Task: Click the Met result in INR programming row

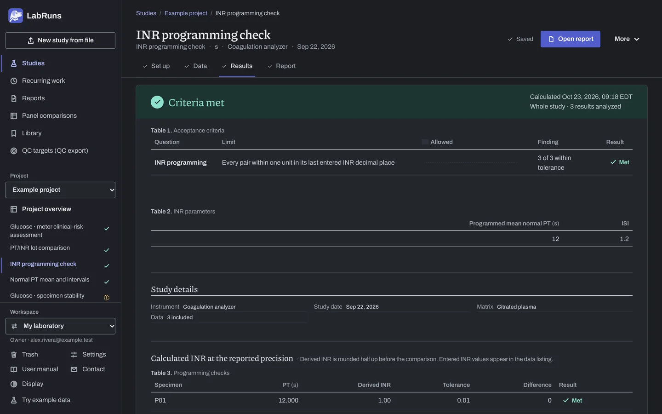Action: click(620, 162)
